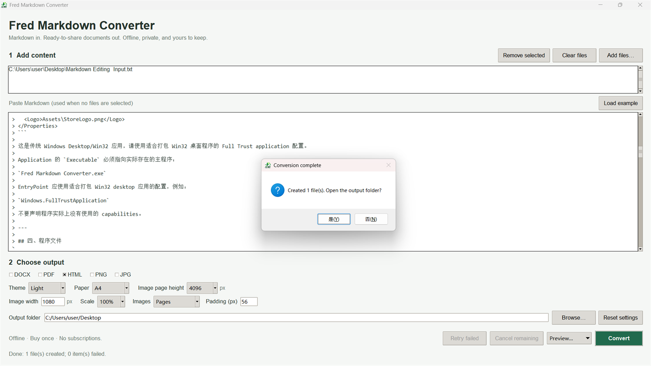Minimize the Fred Markdown Converter window
The height and width of the screenshot is (366, 651).
[600, 5]
